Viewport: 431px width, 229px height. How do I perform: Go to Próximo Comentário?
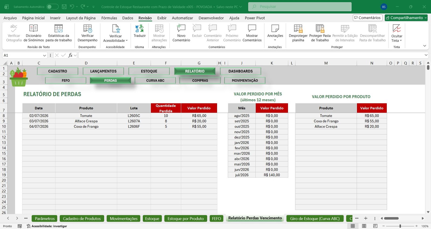coord(232,33)
